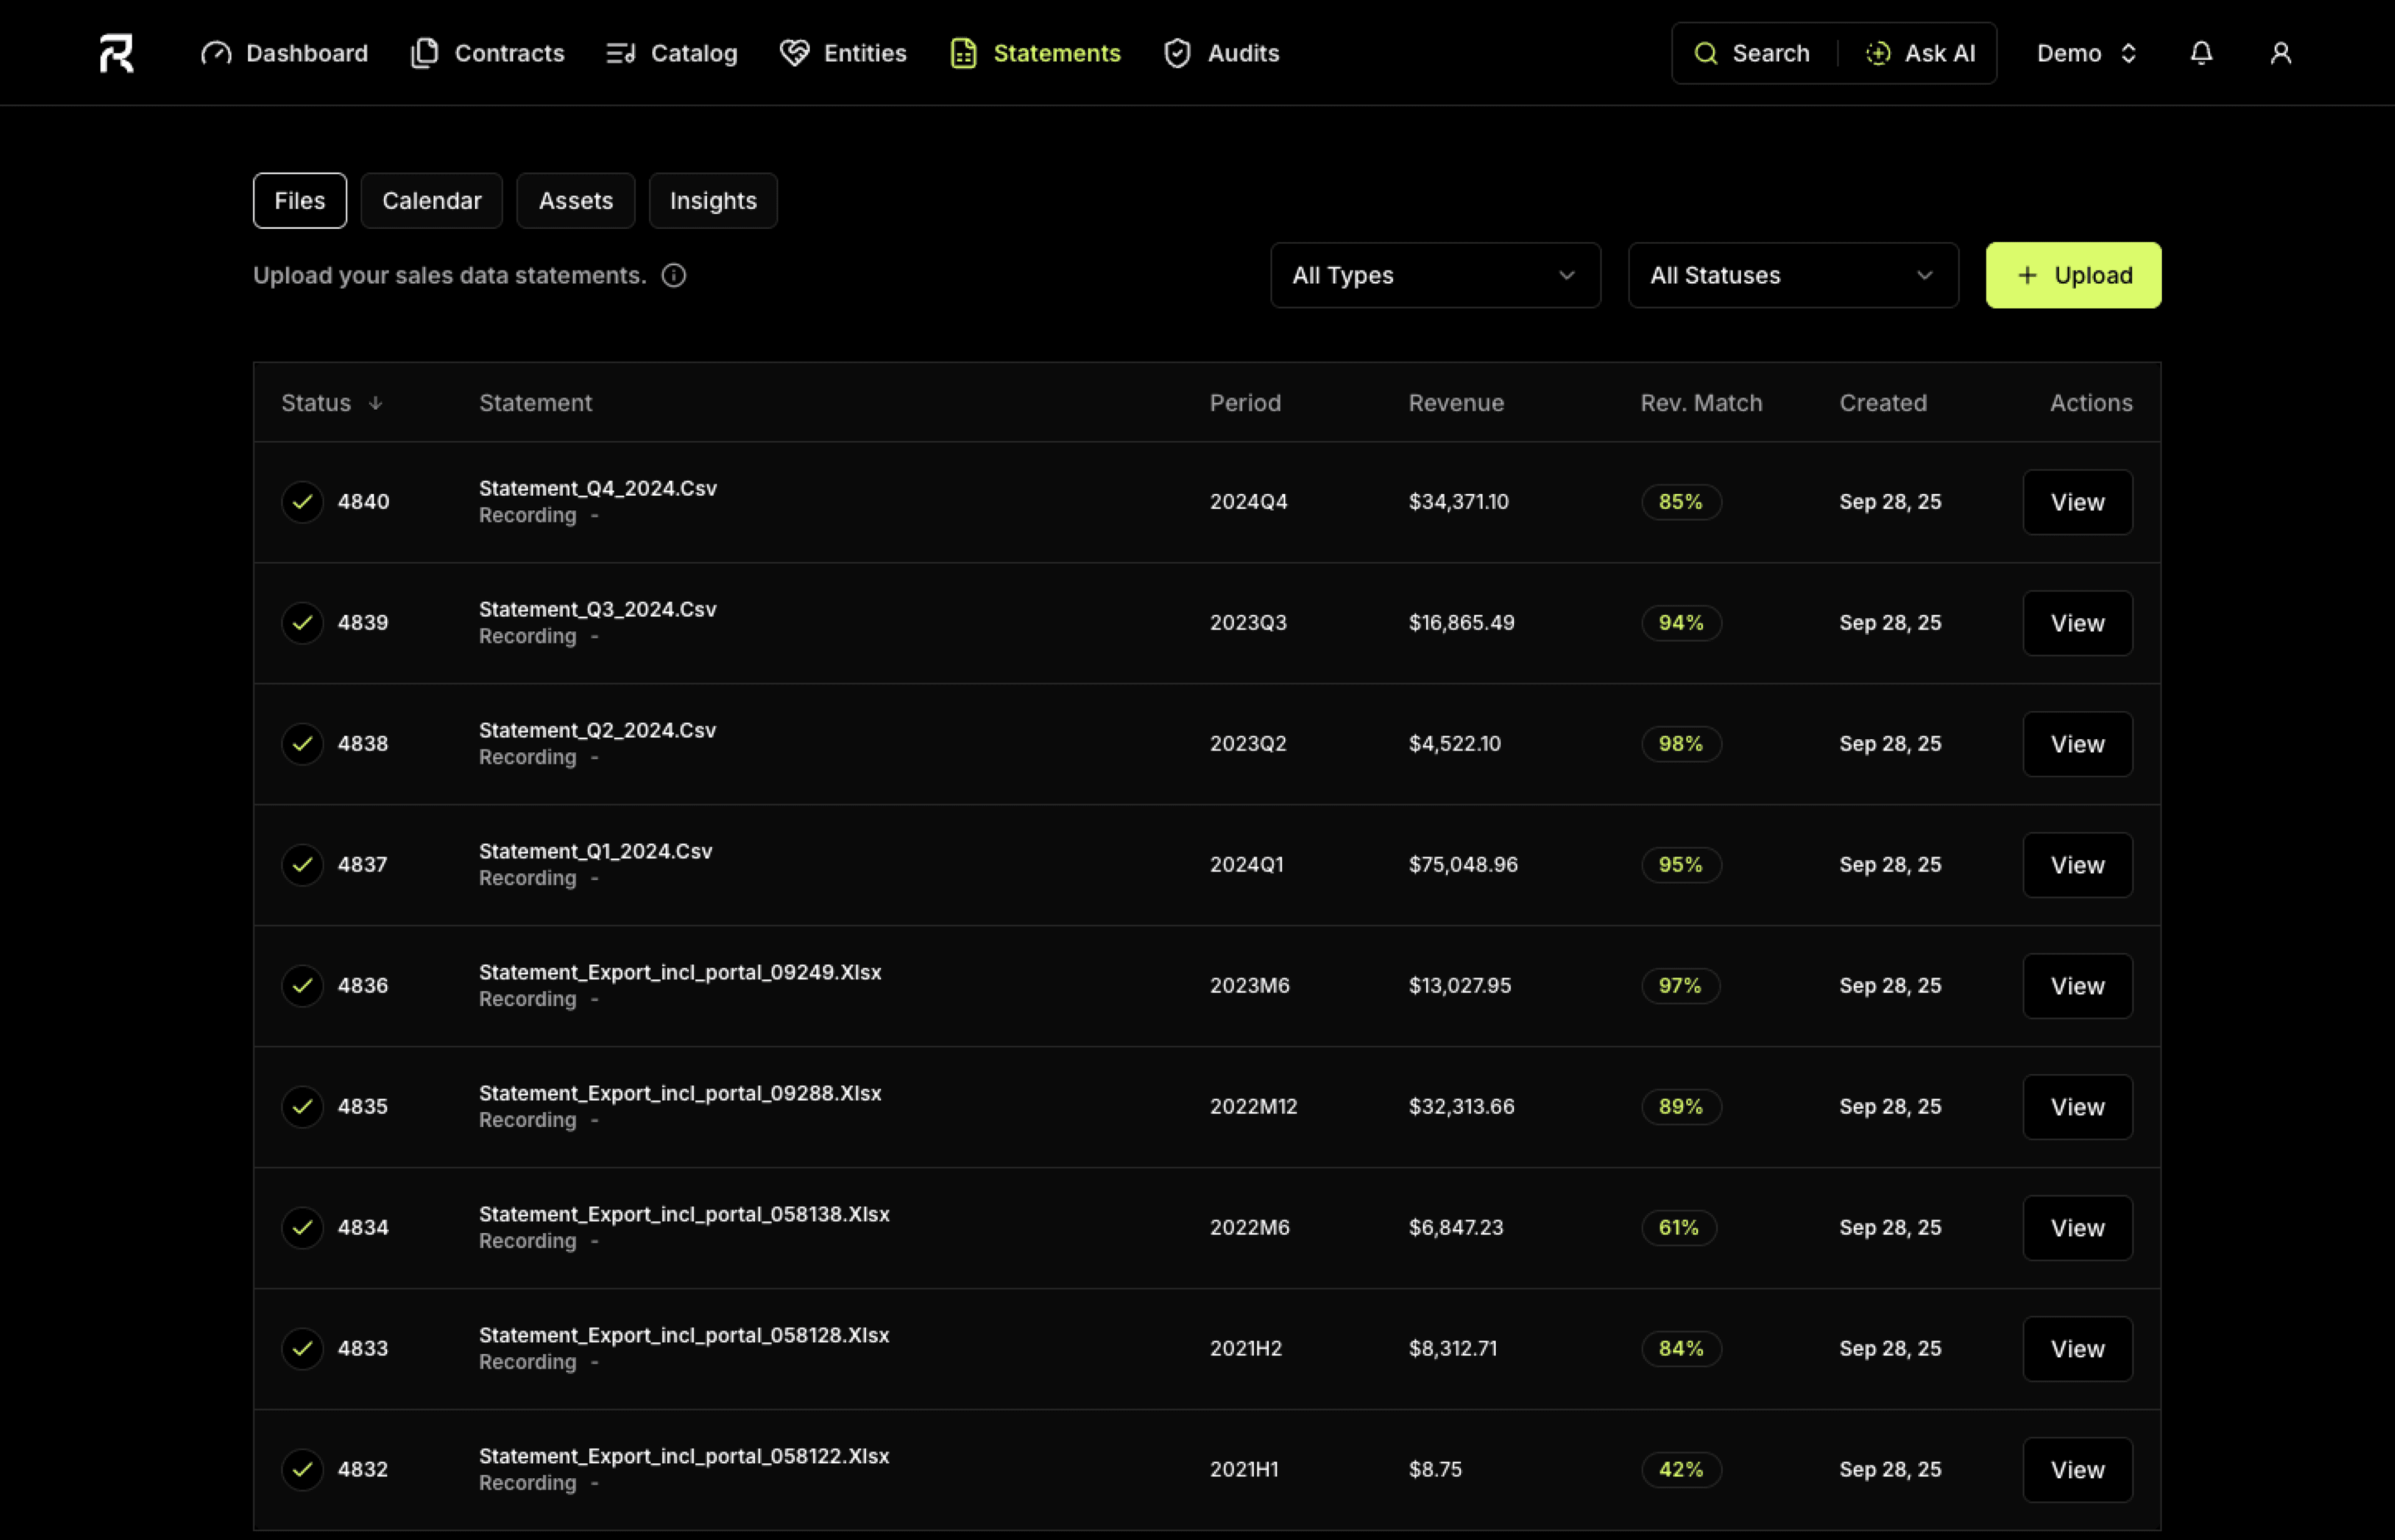Image resolution: width=2395 pixels, height=1540 pixels.
Task: Switch to the Calendar tab
Action: [x=431, y=201]
